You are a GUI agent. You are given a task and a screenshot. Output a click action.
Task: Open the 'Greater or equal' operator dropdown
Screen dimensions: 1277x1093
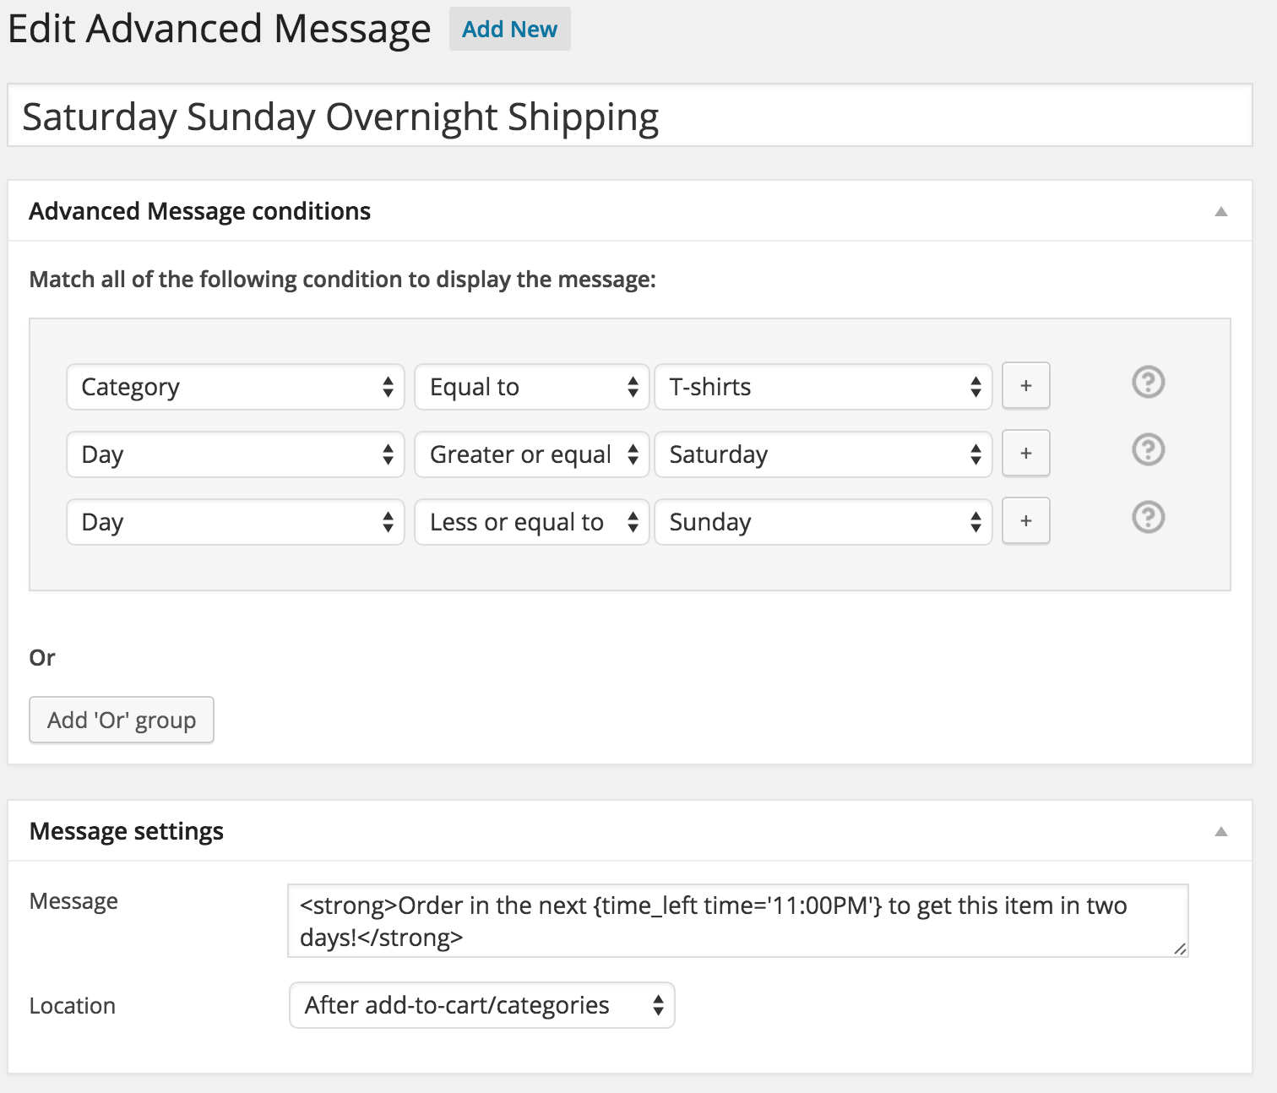pyautogui.click(x=531, y=454)
